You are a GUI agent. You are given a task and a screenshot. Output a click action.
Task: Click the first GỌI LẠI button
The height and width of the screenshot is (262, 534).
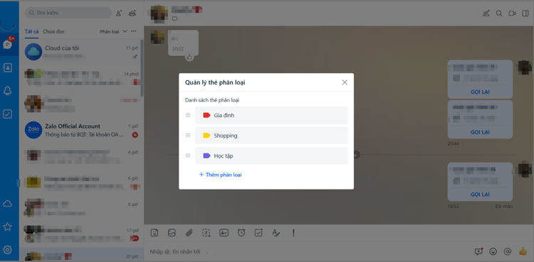[x=480, y=92]
